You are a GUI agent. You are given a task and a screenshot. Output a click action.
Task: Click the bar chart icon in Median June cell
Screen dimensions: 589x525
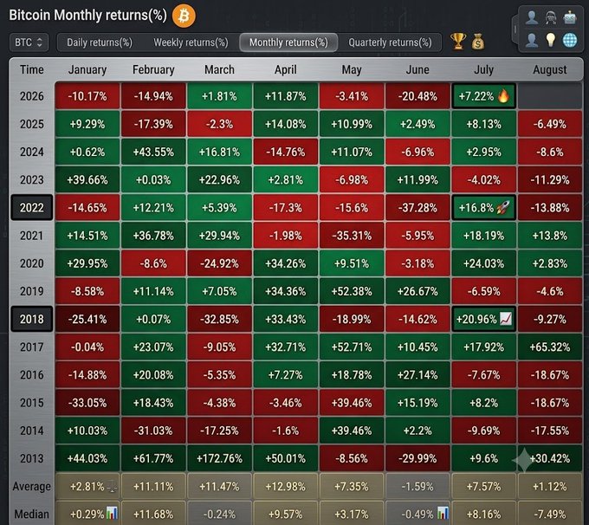click(443, 513)
